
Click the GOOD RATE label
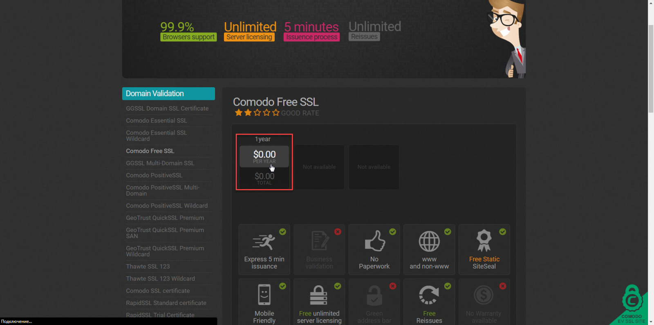[x=300, y=113]
